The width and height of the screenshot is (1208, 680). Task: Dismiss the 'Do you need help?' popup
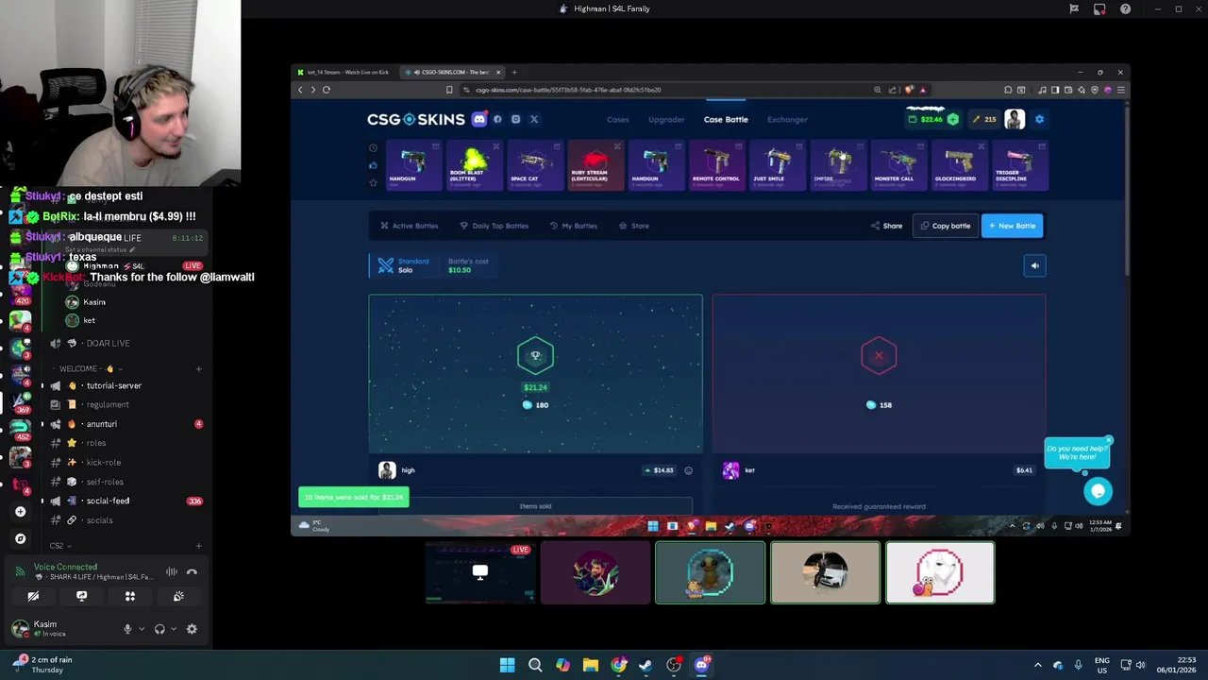tap(1109, 440)
